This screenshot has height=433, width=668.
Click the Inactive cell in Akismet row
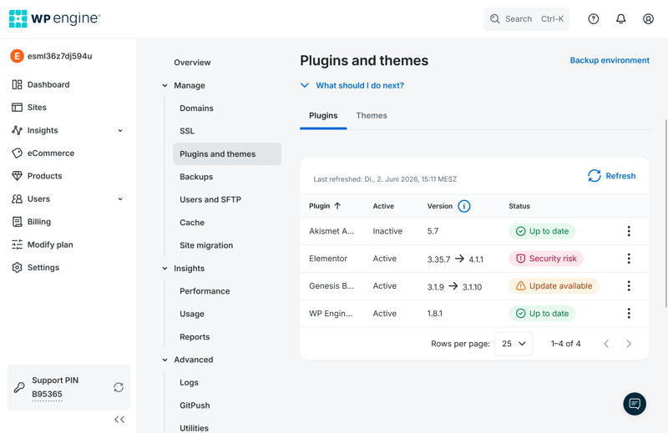387,231
